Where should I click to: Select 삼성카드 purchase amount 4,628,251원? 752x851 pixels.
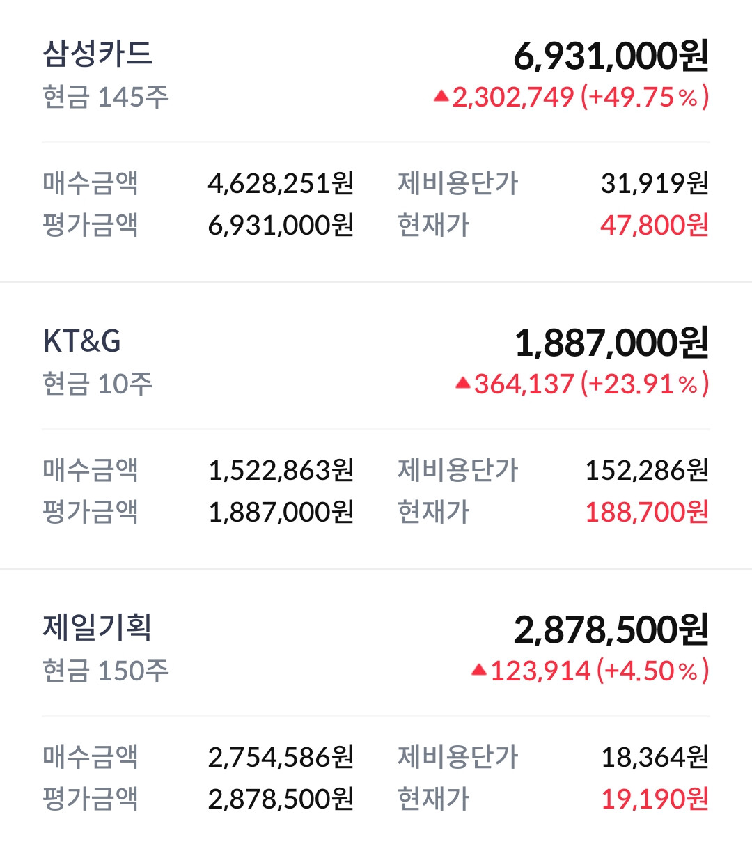click(x=281, y=183)
